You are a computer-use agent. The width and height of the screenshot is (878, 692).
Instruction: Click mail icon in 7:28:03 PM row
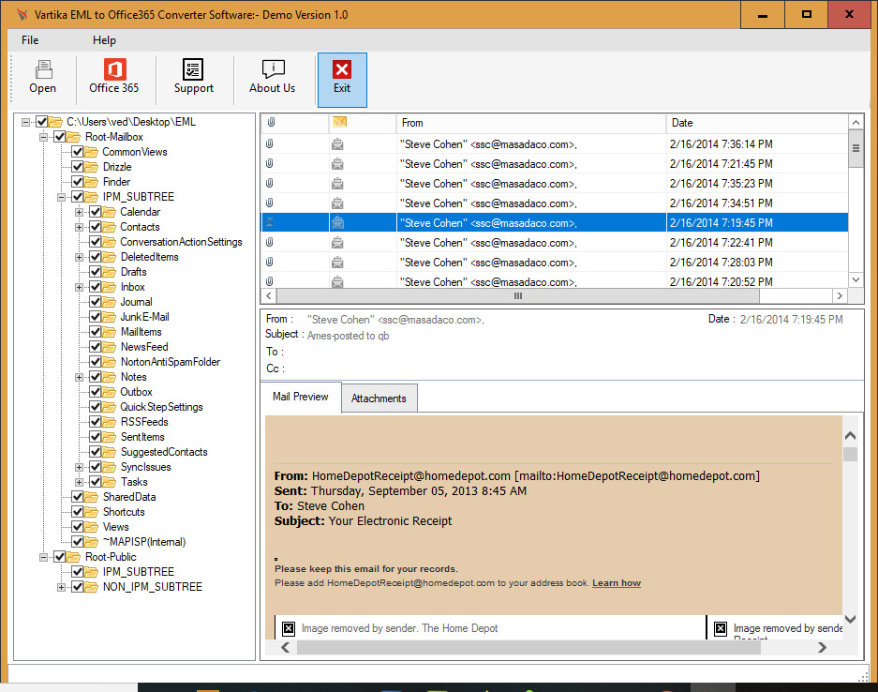pos(337,263)
